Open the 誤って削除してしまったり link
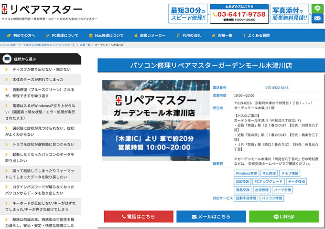 (41, 174)
